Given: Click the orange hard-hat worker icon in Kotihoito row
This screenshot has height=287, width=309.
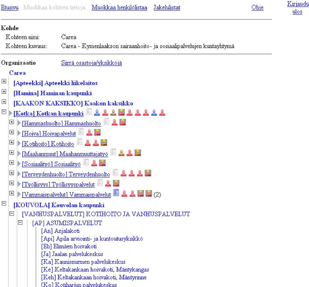Looking at the screenshot, I should tap(104, 143).
